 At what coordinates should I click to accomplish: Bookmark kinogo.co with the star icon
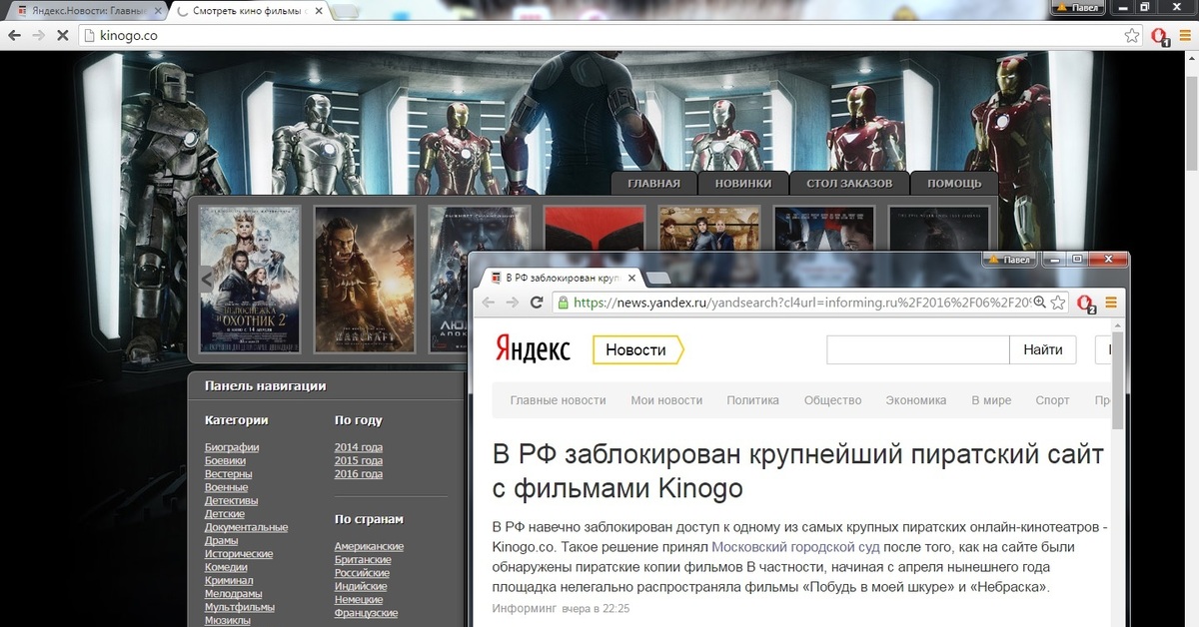pyautogui.click(x=1131, y=35)
